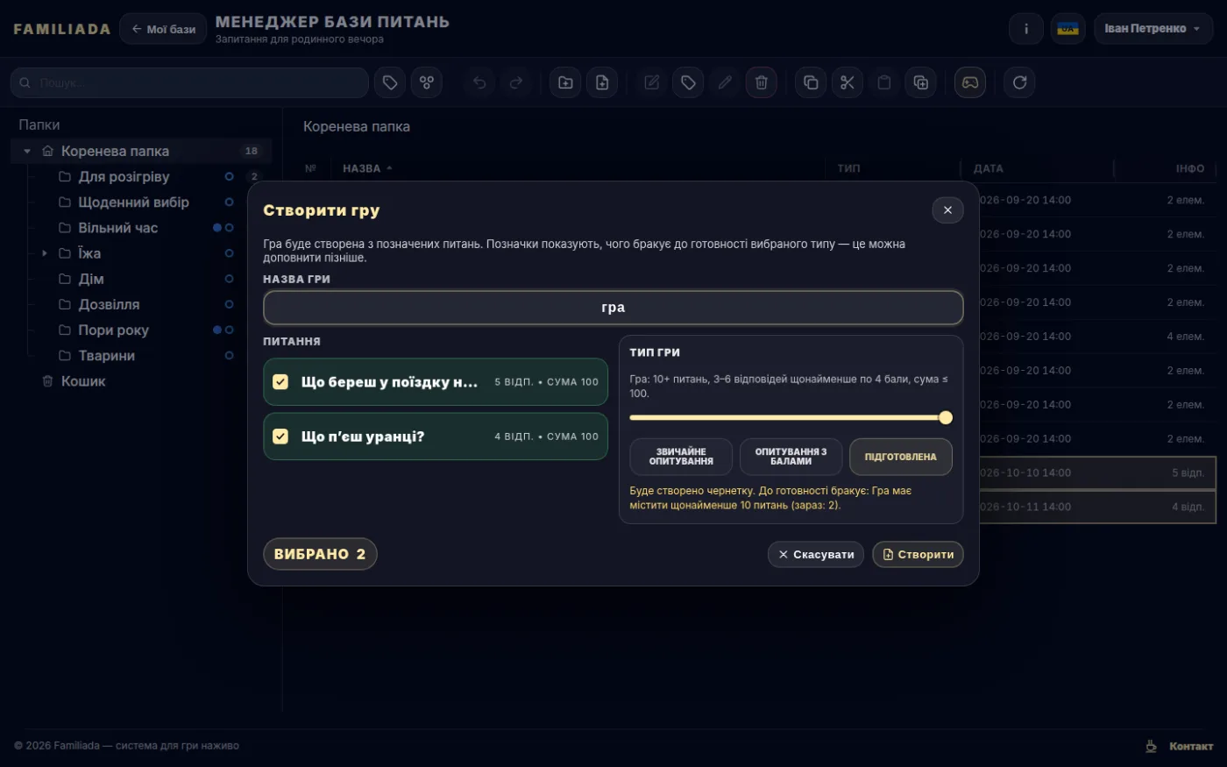Image resolution: width=1227 pixels, height=767 pixels.
Task: Click the "Створити" button in the dialog
Action: click(918, 555)
